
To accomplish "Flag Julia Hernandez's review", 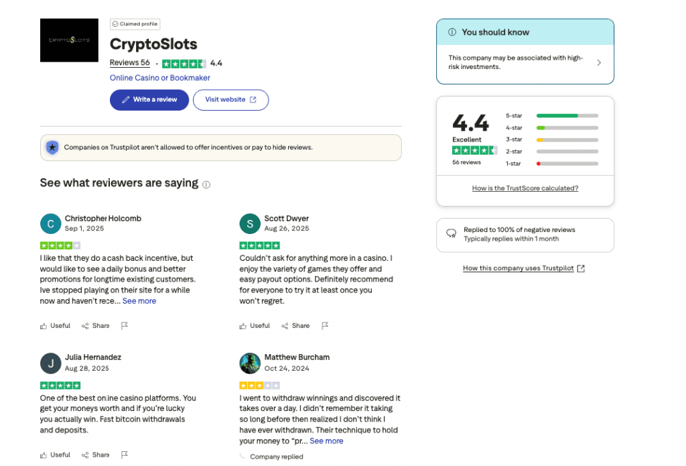I will click(125, 455).
